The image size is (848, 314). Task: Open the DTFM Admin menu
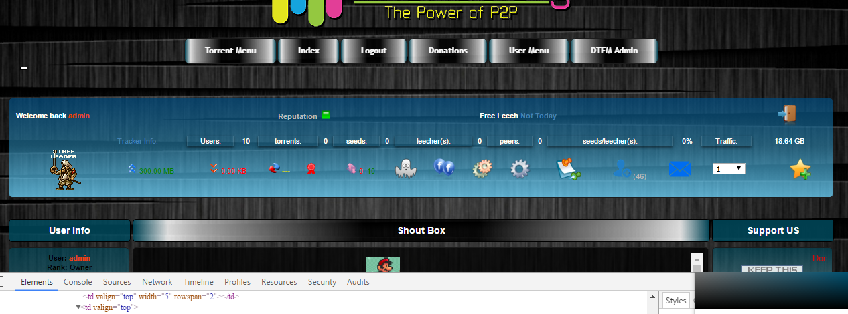point(614,51)
